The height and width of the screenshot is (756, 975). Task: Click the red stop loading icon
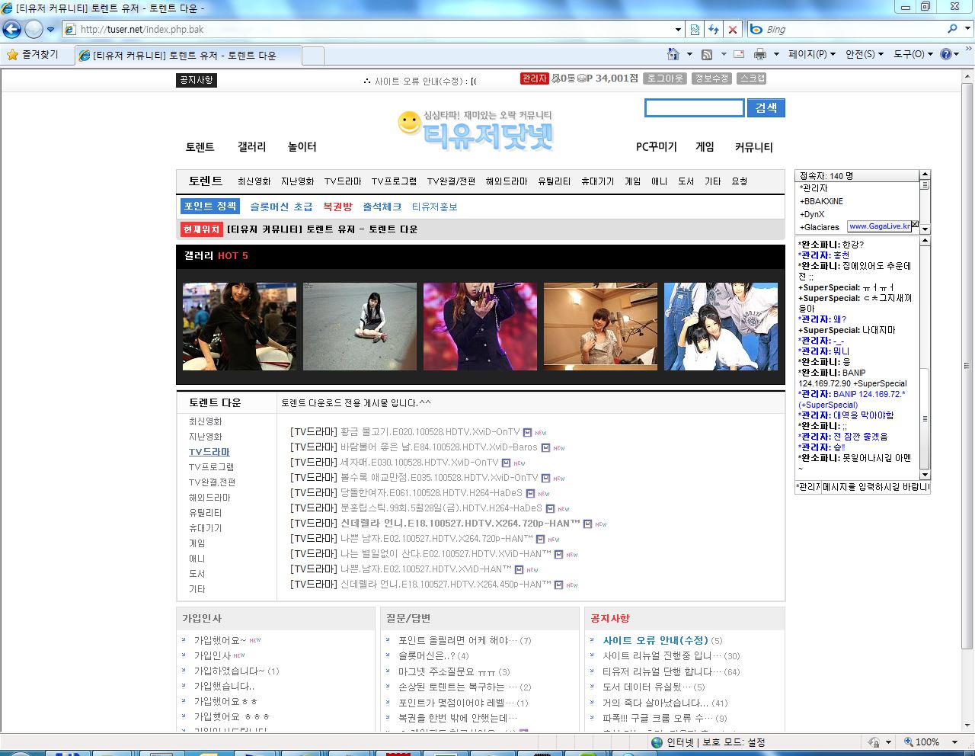(x=733, y=29)
